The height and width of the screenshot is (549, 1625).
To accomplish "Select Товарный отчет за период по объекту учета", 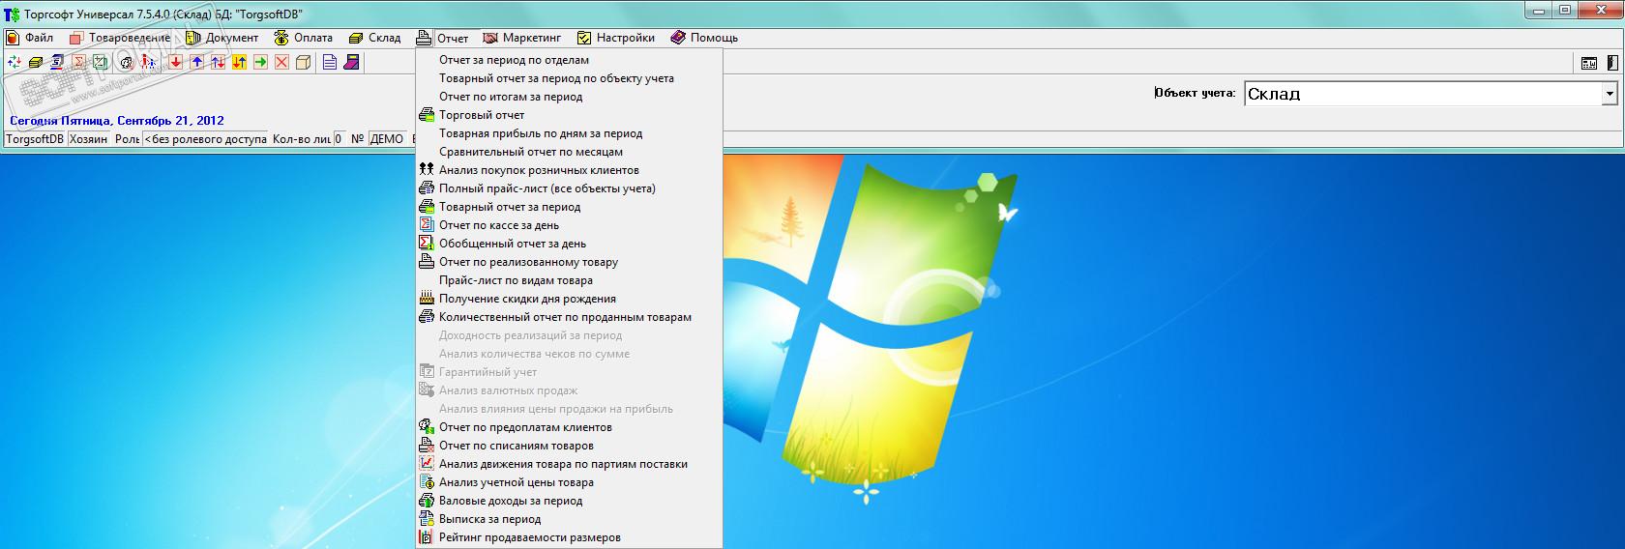I will (x=569, y=78).
